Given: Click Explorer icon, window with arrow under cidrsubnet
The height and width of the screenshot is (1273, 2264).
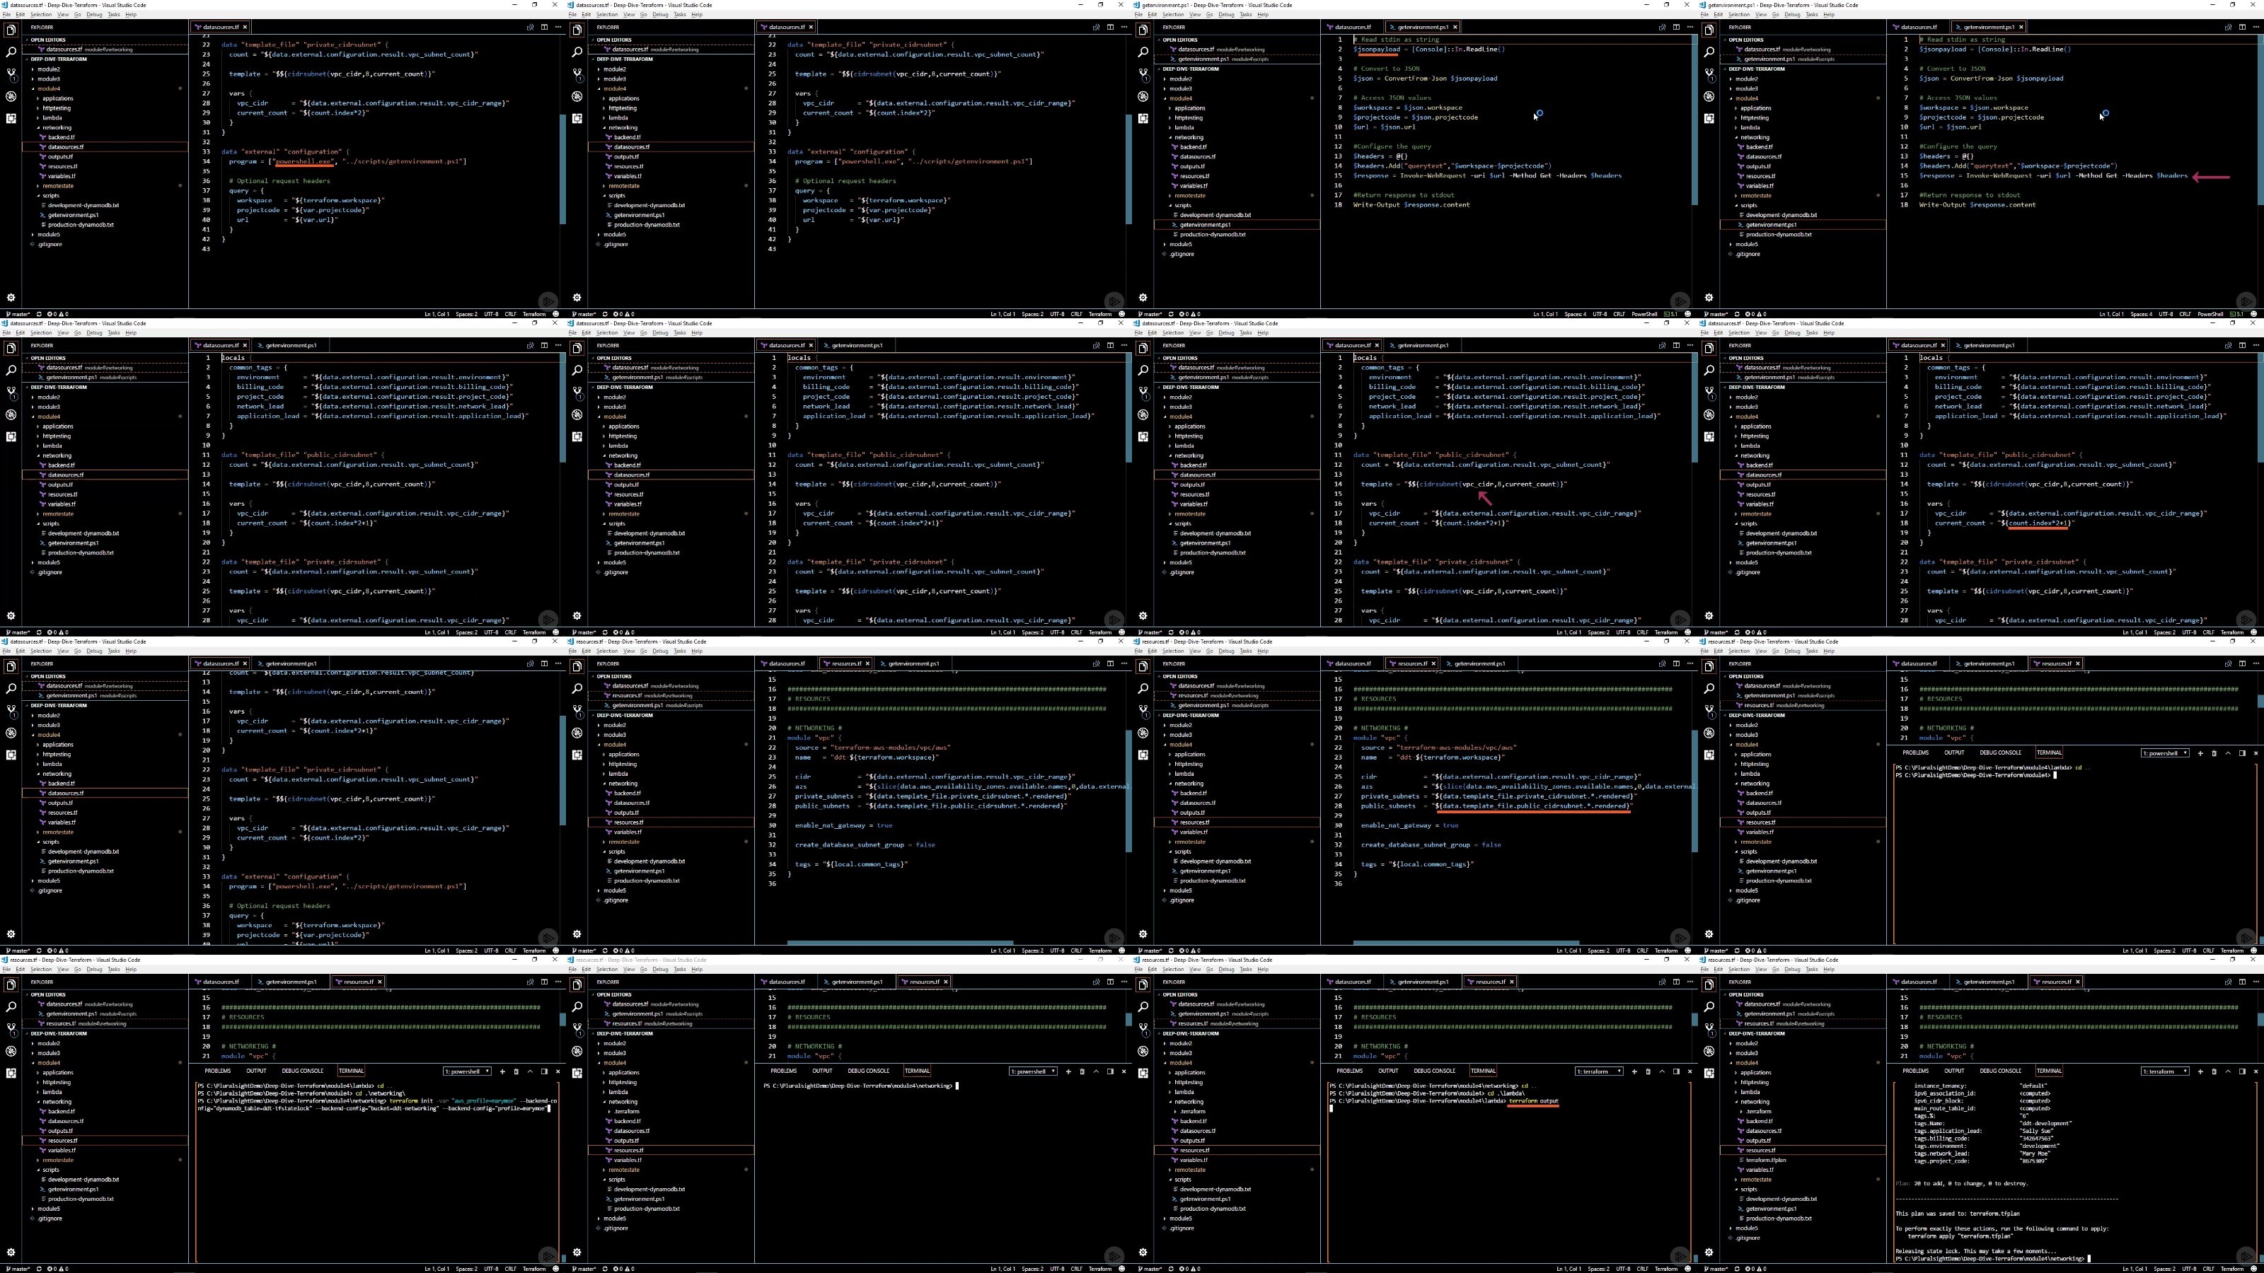Looking at the screenshot, I should coord(1143,349).
